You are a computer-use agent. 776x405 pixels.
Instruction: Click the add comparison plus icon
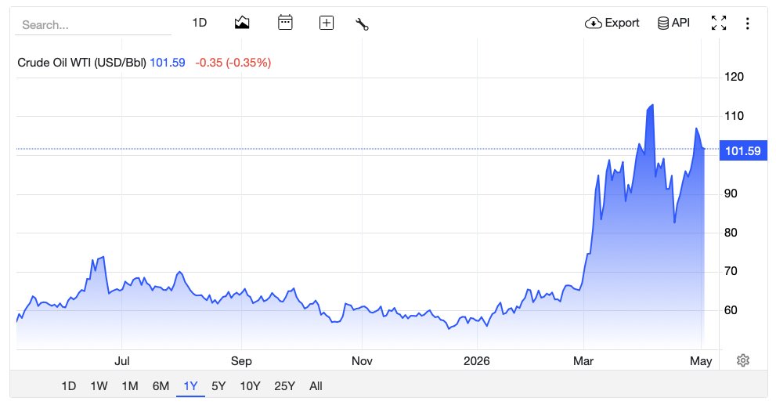[326, 23]
